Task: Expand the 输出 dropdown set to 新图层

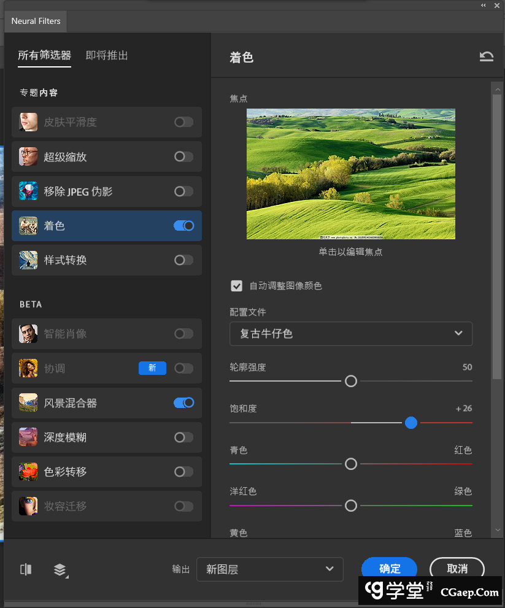Action: pyautogui.click(x=269, y=569)
